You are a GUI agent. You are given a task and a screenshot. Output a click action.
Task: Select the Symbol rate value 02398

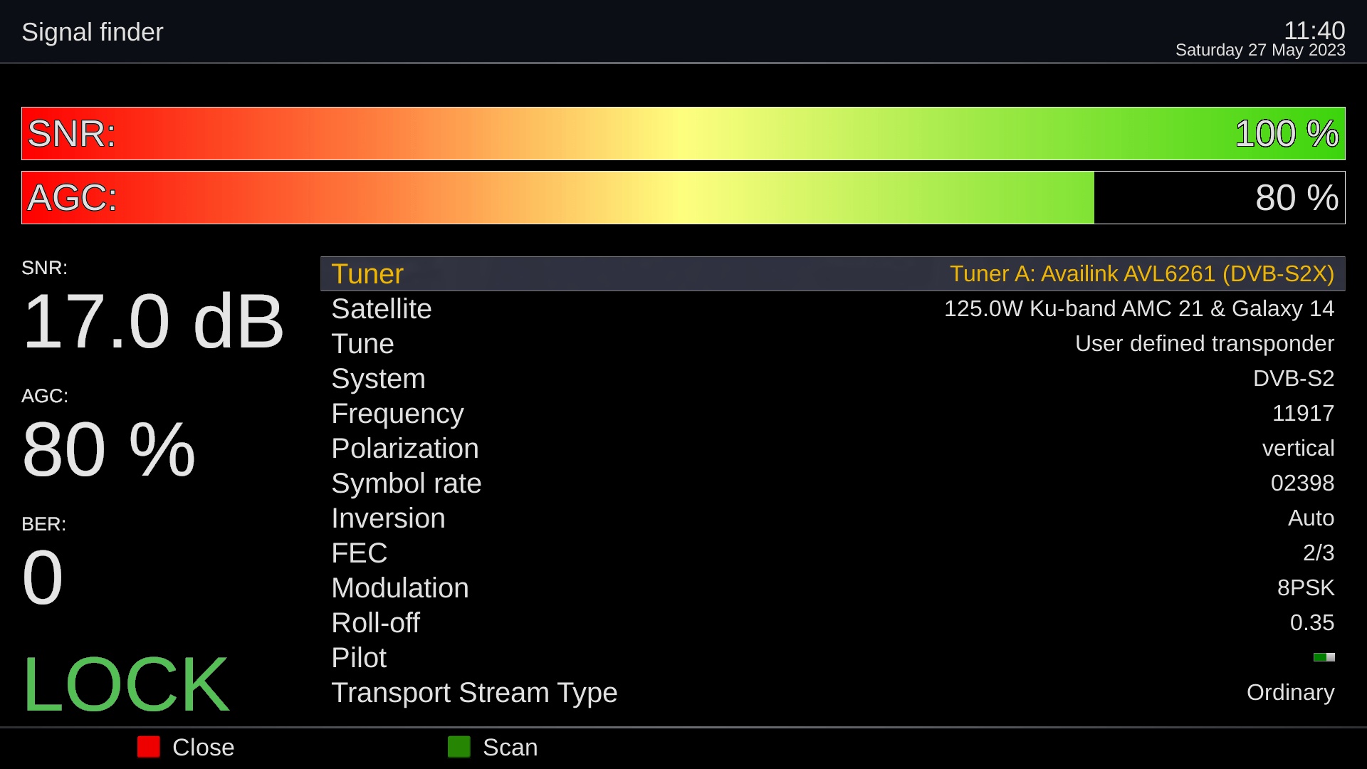click(x=1302, y=483)
